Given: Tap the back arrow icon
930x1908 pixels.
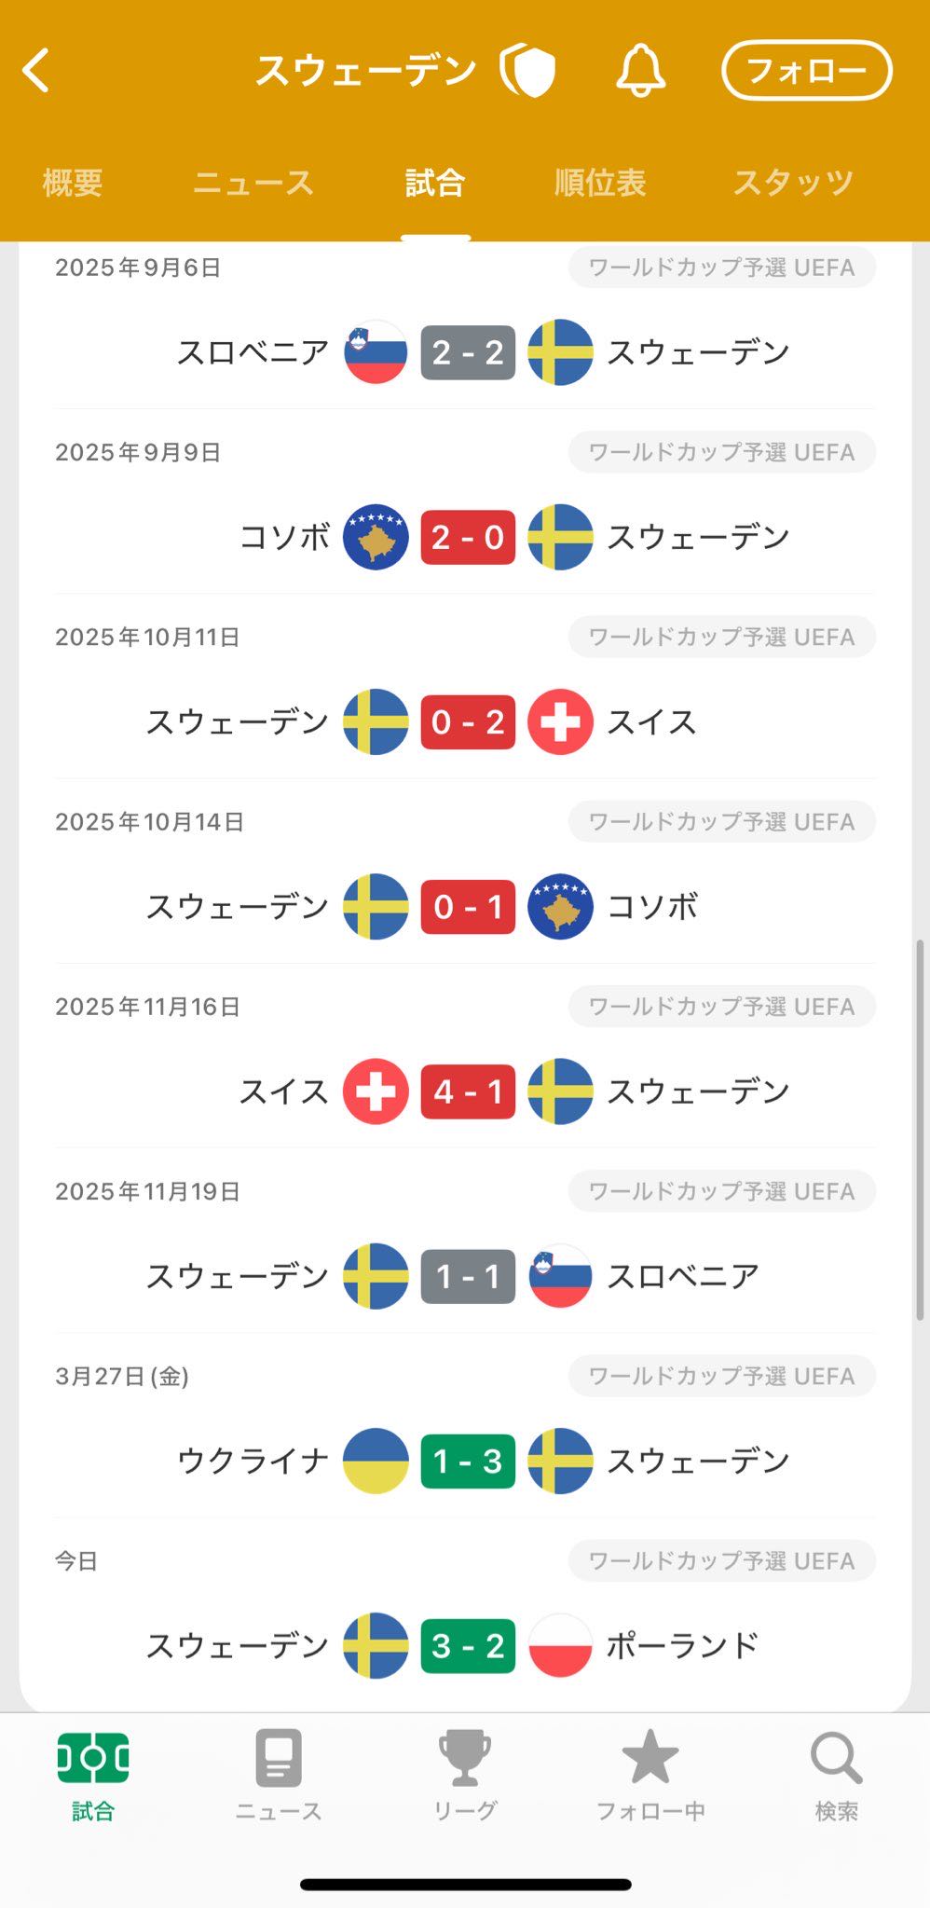Looking at the screenshot, I should [37, 71].
